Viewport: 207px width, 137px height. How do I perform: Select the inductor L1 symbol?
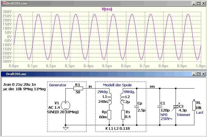110,99
